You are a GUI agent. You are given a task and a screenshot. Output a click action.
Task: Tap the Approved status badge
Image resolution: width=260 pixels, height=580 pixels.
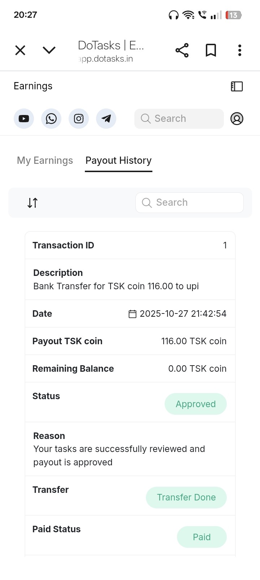click(196, 404)
